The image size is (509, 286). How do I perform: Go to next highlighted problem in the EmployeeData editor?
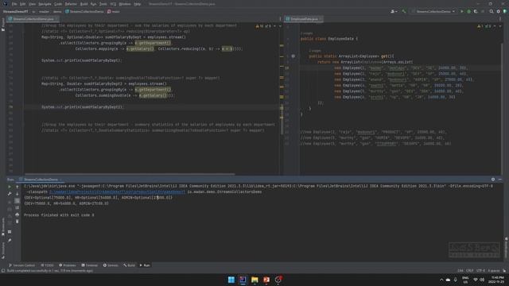[500, 26]
